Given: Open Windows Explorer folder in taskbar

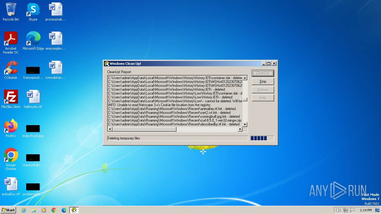Looking at the screenshot, I should click(x=34, y=210).
